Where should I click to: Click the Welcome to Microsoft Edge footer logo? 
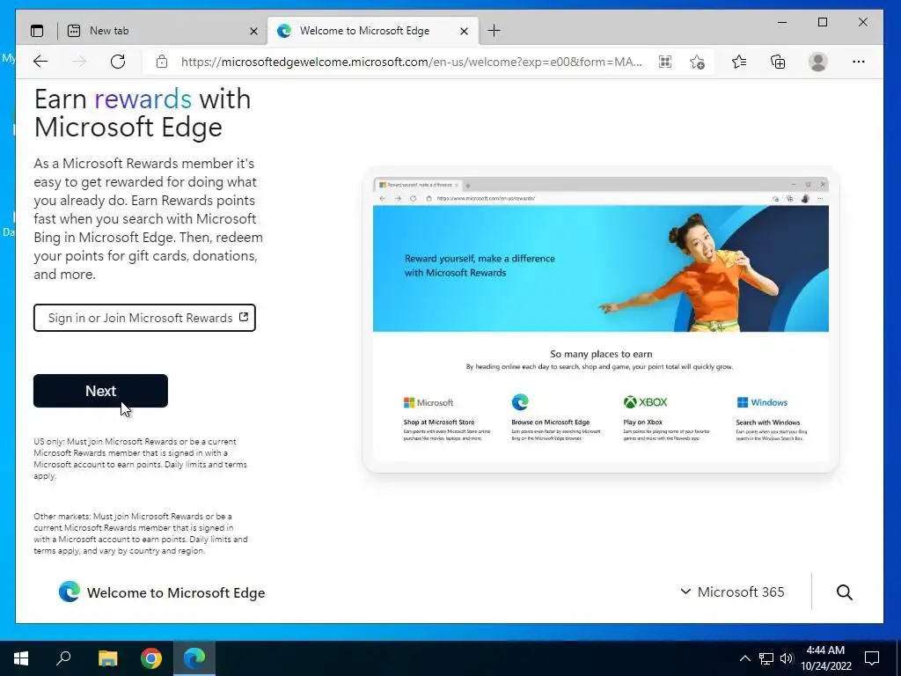pos(162,592)
